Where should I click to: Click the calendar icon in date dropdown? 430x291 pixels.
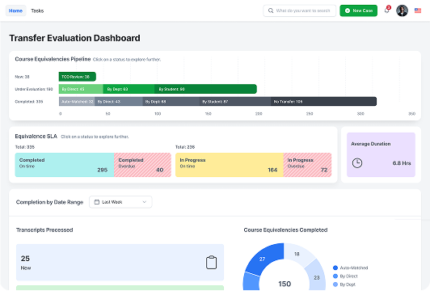pyautogui.click(x=97, y=202)
